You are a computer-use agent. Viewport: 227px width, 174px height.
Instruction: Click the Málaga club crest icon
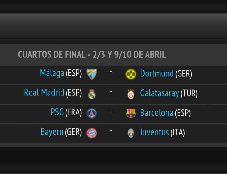point(92,74)
